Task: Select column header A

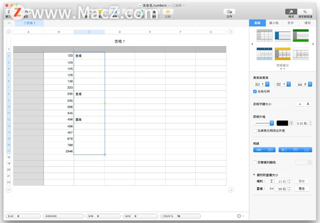Action: point(29,32)
